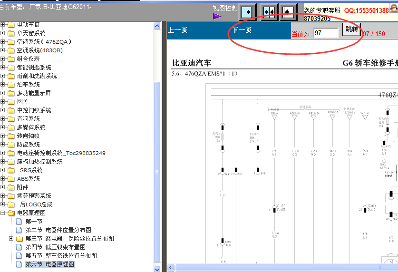
Task: Click the document horizontal scrollbar thumb
Action: (287, 267)
